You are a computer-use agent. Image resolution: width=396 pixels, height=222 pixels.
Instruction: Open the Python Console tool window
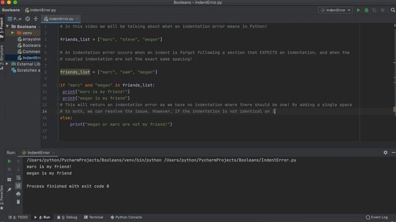(x=126, y=217)
